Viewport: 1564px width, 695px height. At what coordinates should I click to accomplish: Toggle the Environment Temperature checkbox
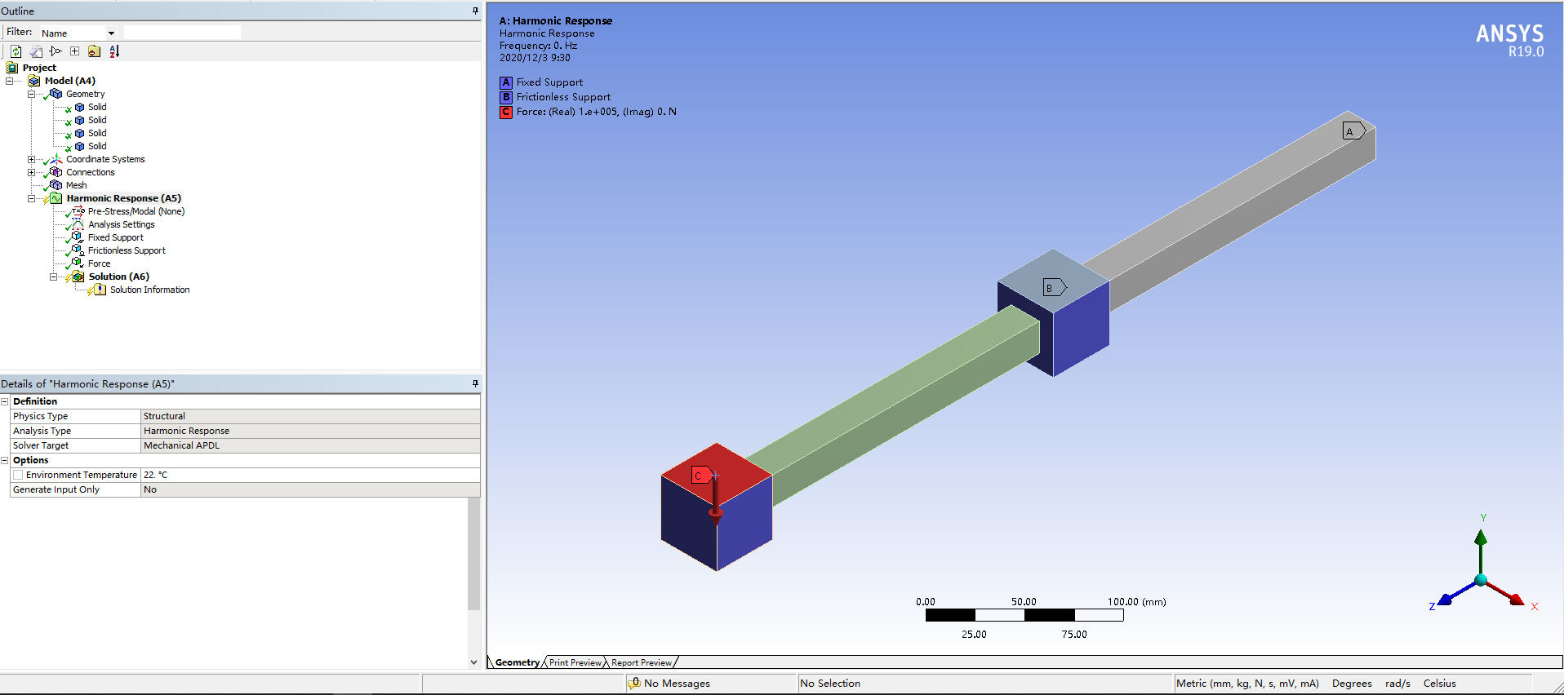click(x=18, y=475)
